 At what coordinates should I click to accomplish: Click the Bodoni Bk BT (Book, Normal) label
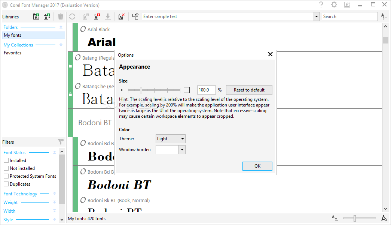tap(119, 200)
